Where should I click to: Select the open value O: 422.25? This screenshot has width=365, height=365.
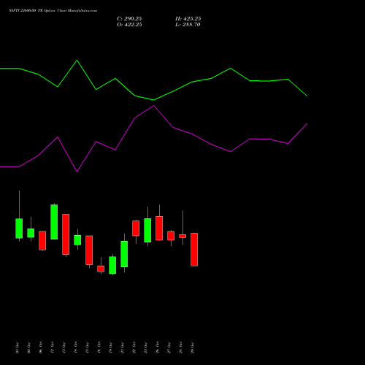point(129,25)
